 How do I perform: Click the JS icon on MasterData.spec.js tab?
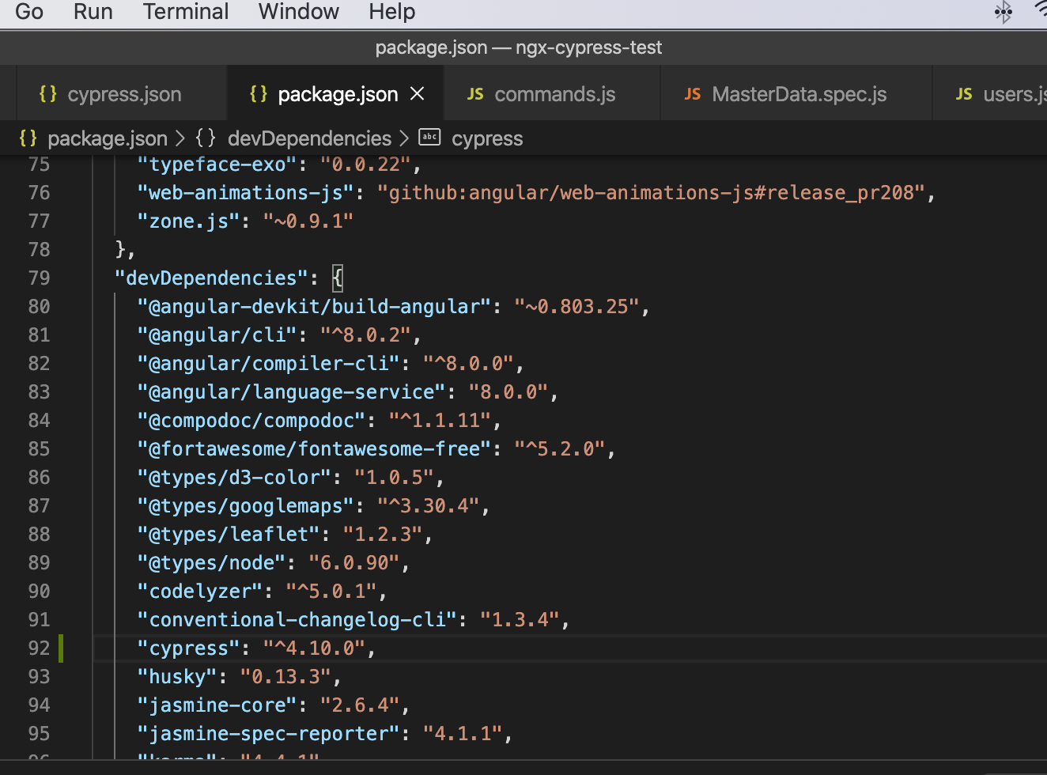693,94
